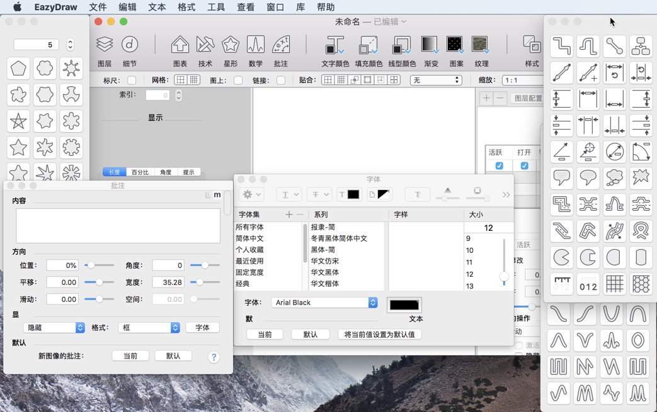
Task: Select the dumbbell connector line tool
Action: click(x=614, y=46)
